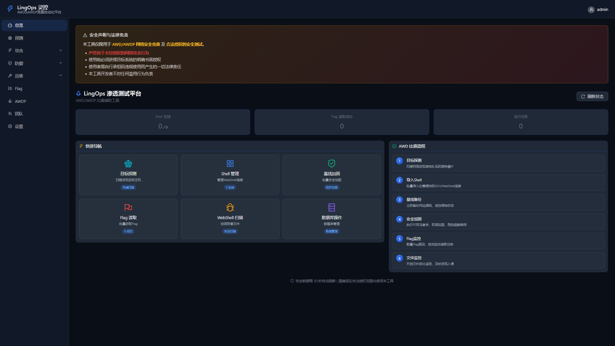The image size is (615, 346).
Task: Click the 目标探测 radar icon card
Action: 128,164
